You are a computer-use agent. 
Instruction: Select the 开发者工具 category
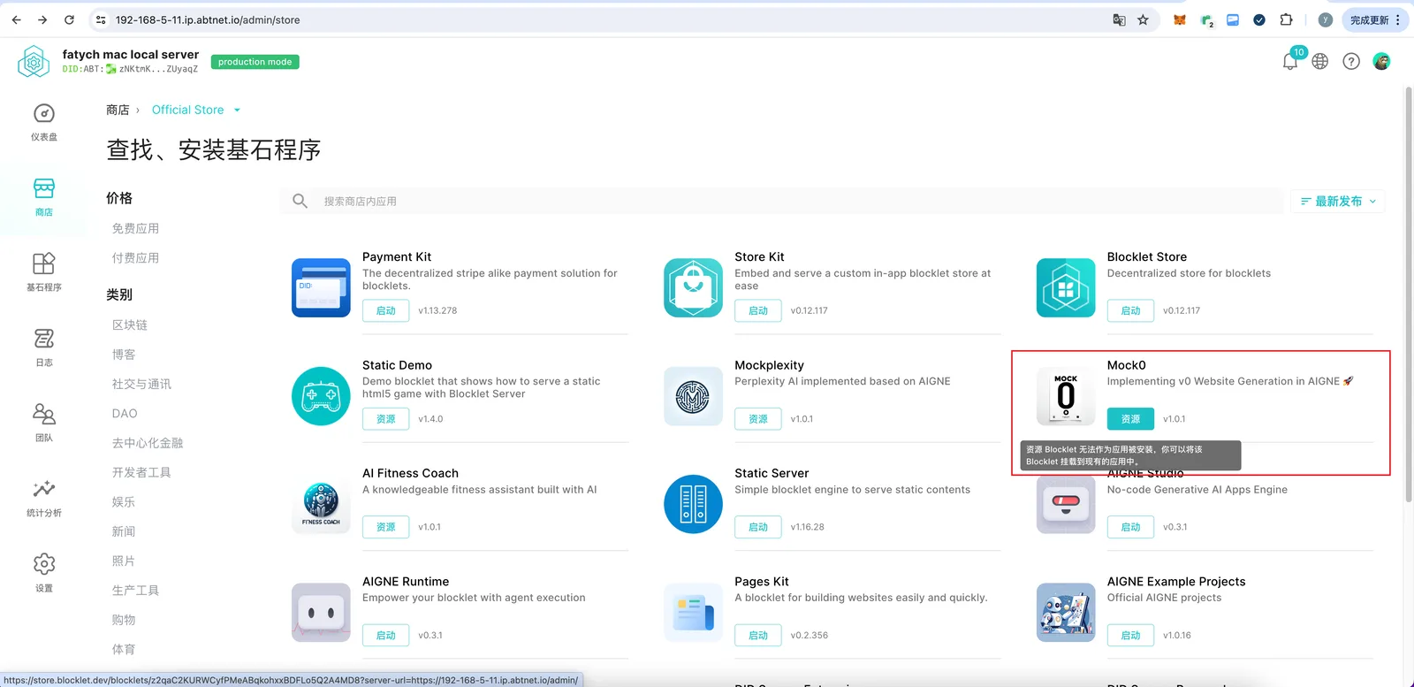pos(141,472)
